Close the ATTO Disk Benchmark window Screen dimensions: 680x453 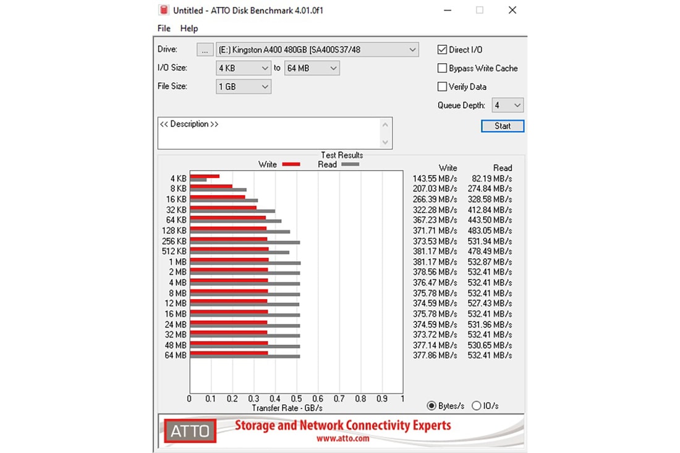coord(512,10)
